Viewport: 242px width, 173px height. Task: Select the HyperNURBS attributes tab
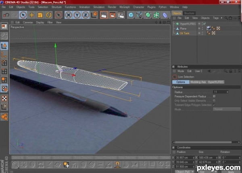tap(216, 82)
